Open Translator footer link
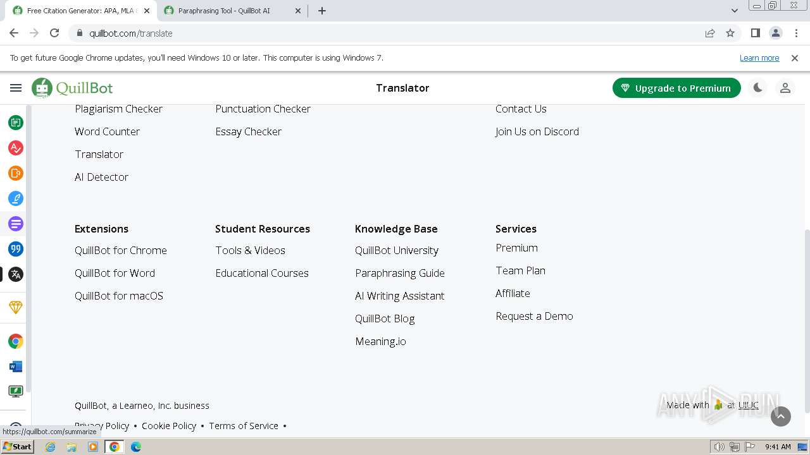Viewport: 810px width, 455px height. 99,154
